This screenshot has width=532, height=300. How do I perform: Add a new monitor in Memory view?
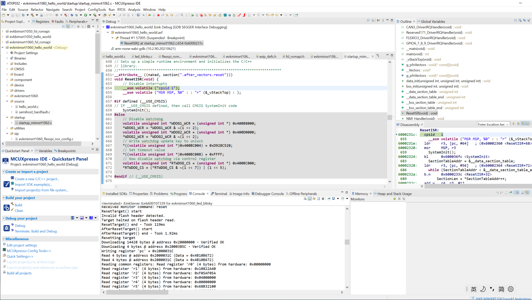[x=394, y=199]
